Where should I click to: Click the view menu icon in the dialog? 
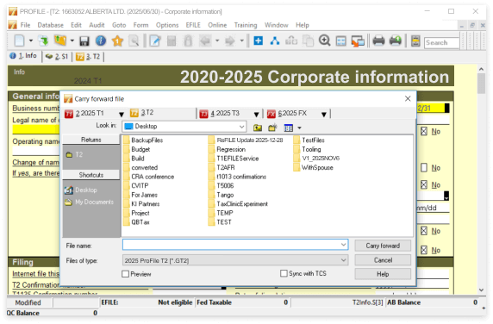(289, 128)
